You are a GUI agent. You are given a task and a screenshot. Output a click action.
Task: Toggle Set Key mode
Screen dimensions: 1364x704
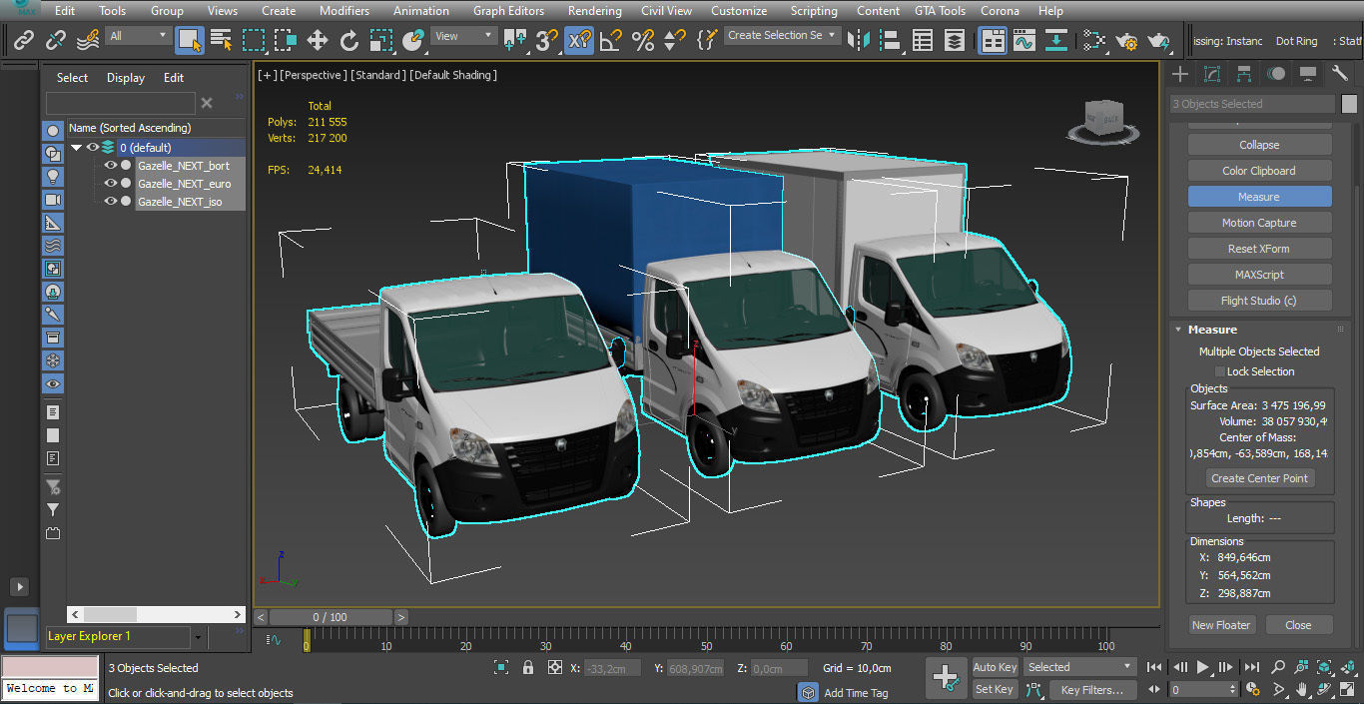tap(995, 689)
